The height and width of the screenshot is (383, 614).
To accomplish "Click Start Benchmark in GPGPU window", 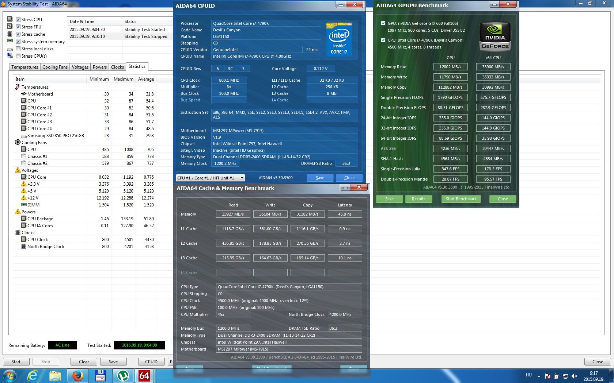I will (461, 199).
